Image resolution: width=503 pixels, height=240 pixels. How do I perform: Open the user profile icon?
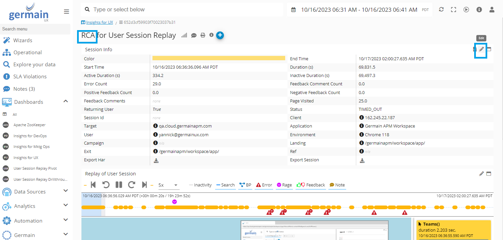tap(492, 10)
